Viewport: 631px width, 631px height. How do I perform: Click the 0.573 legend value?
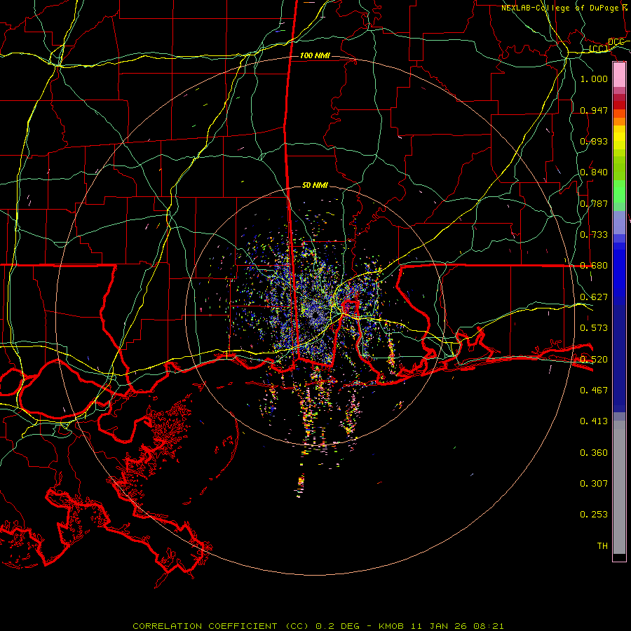pos(594,327)
